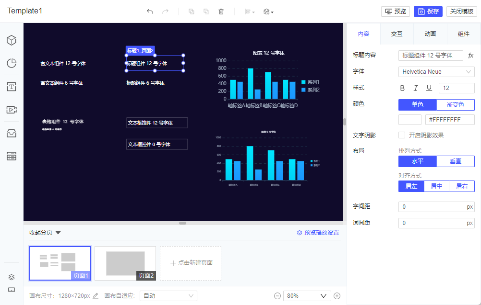Open the media video components in sidebar

[x=12, y=110]
